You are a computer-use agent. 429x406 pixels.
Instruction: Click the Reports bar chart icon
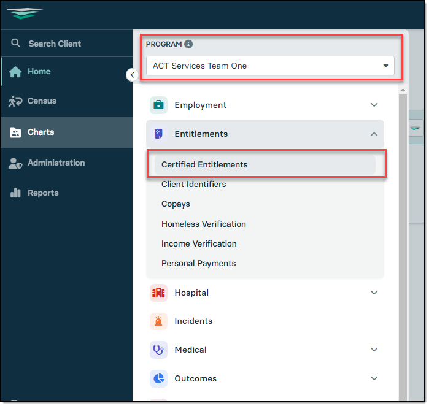coord(15,193)
